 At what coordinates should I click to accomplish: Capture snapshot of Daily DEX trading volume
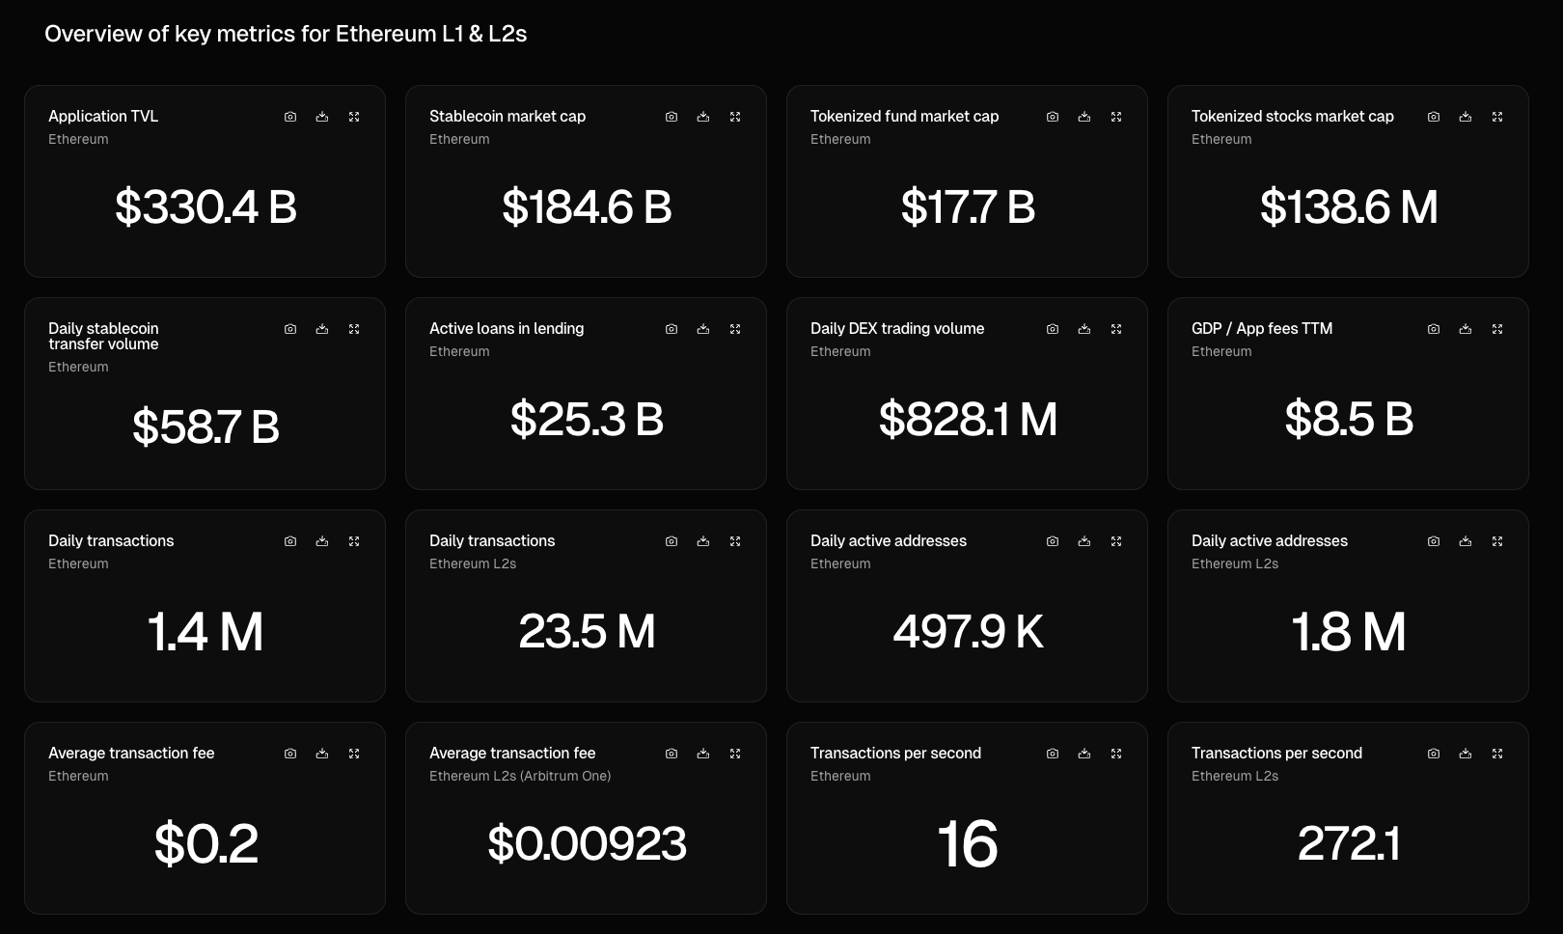[x=1053, y=329]
